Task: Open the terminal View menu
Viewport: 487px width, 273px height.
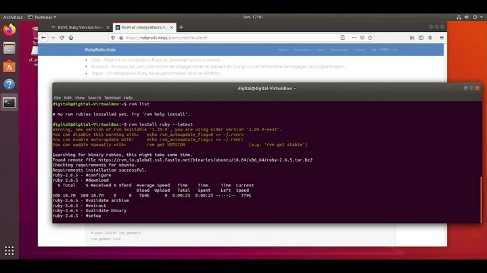Action: click(x=80, y=98)
